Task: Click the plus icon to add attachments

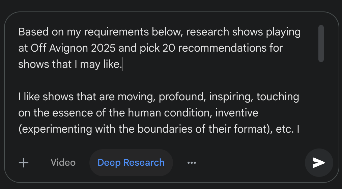Action: pos(24,163)
